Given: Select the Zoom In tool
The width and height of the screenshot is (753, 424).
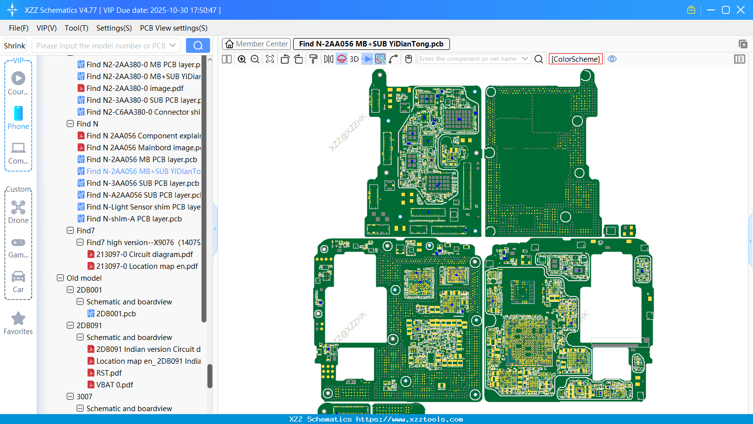Looking at the screenshot, I should click(x=242, y=58).
